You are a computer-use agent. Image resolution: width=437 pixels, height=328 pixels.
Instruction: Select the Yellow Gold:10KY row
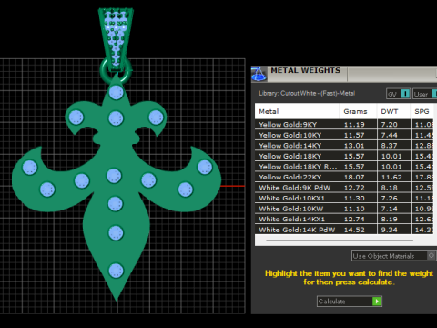click(344, 135)
